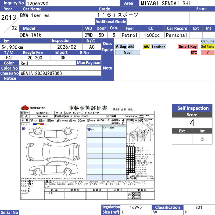This screenshot has height=215, width=215.
Task: Click the area text MIYAGI SENDAI SHI
Action: 166,3
